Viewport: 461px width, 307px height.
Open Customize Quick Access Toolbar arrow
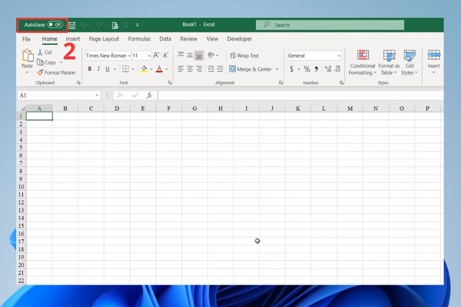tap(137, 25)
